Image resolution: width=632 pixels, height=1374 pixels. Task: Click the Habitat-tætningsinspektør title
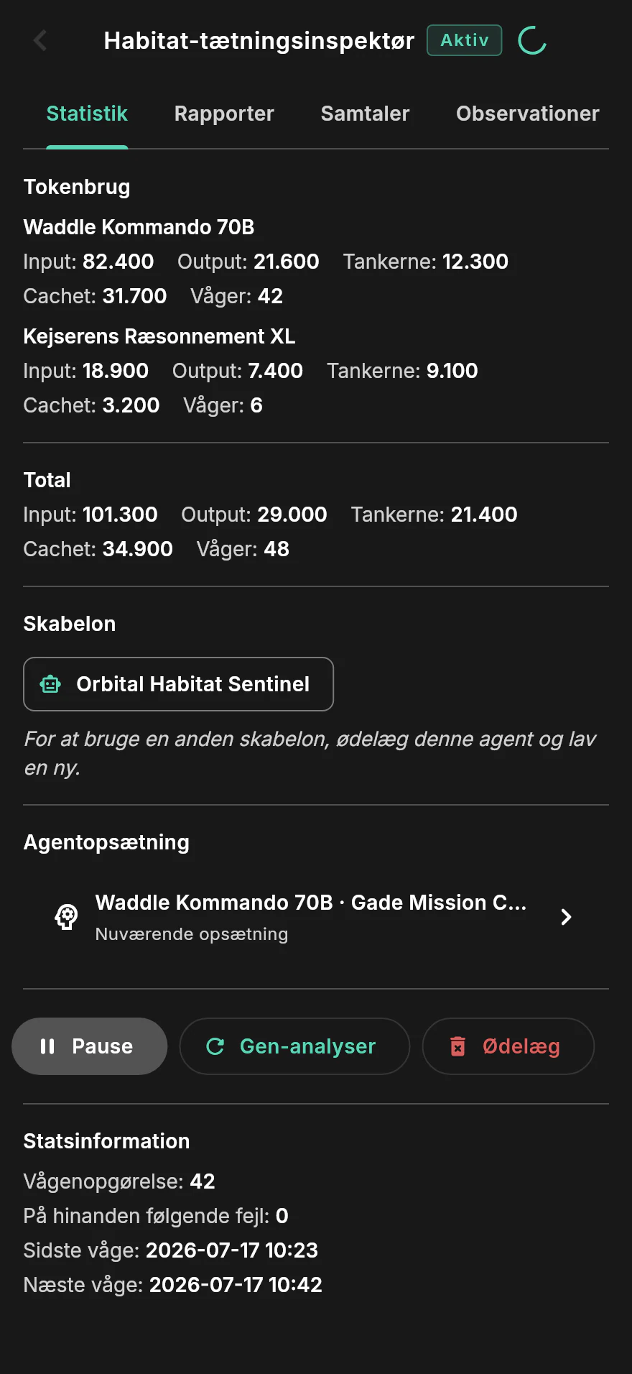[259, 40]
